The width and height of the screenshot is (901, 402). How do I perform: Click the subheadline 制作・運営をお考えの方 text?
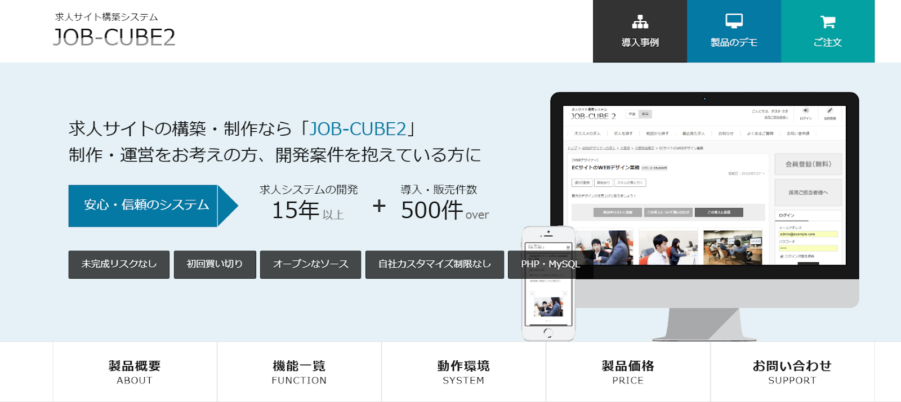(x=275, y=155)
